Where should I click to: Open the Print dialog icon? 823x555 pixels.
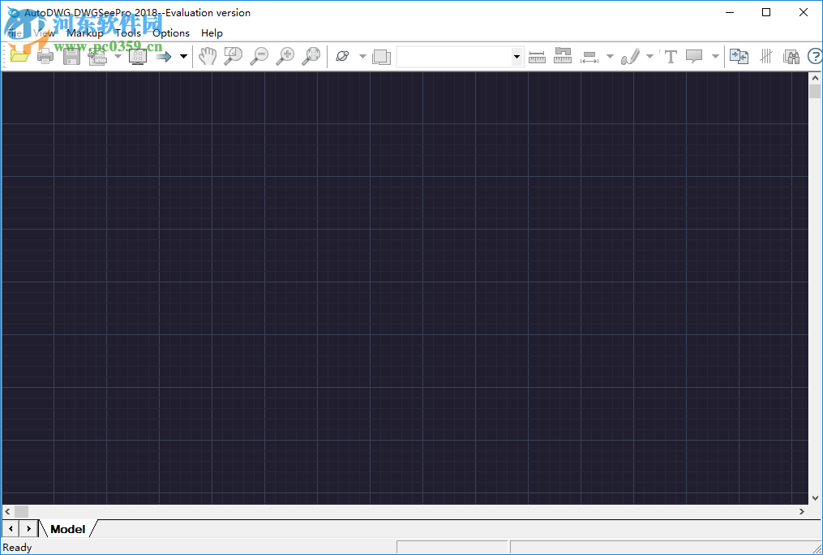coord(45,57)
